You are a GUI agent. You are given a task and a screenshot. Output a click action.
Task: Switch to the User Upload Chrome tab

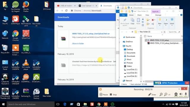pos(88,6)
